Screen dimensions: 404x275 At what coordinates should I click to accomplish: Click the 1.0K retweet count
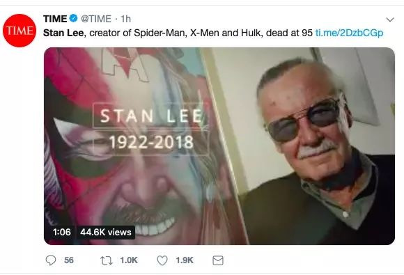129,260
